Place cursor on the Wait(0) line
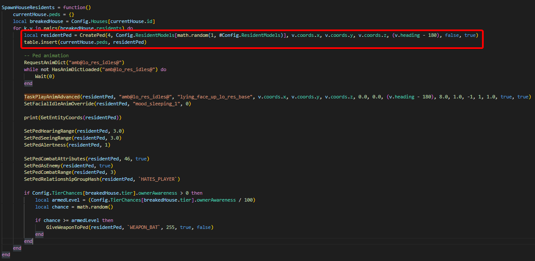The height and width of the screenshot is (261, 535). tap(43, 76)
